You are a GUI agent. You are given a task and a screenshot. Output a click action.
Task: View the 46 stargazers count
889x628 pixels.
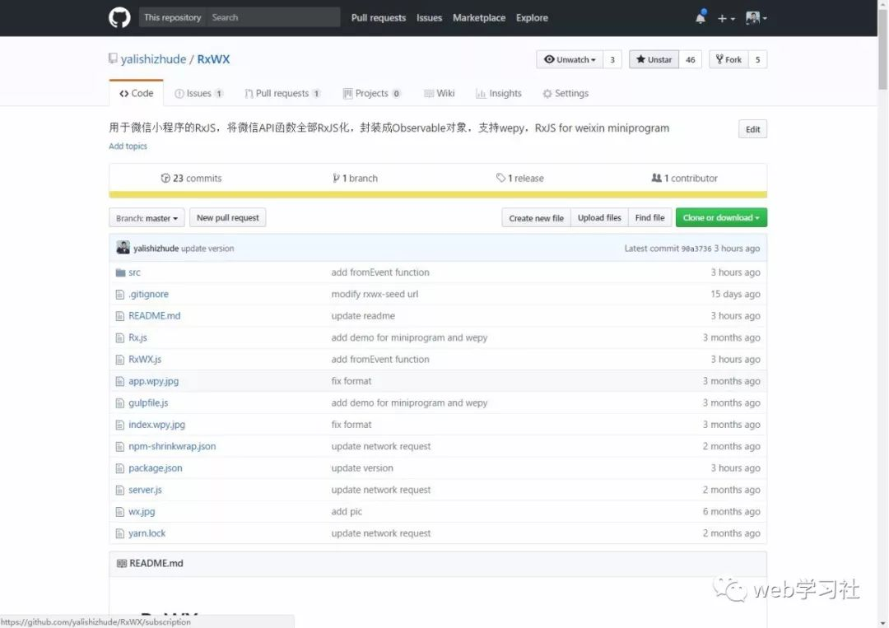pos(690,59)
